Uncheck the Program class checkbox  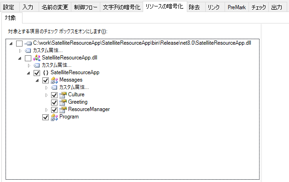pyautogui.click(x=46, y=117)
